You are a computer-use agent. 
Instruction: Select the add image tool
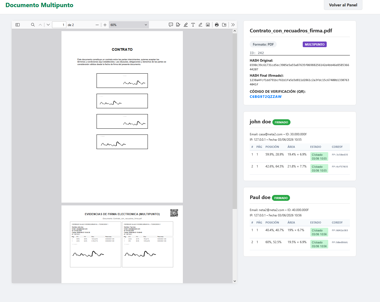click(x=208, y=25)
